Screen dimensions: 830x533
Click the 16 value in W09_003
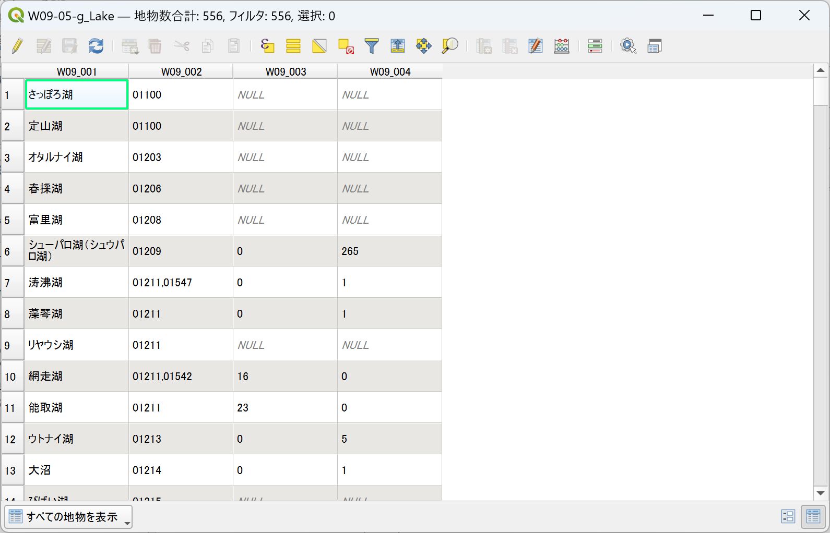coord(286,376)
